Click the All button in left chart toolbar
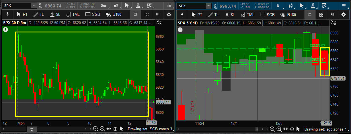Image resolution: width=351 pixels, height=134 pixels. [x=157, y=14]
